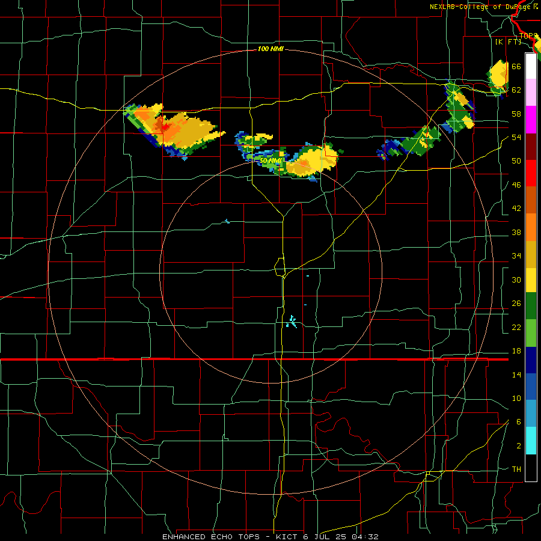541x541 pixels.
Task: Click the "KICT" radar site identifier
Action: 288,537
